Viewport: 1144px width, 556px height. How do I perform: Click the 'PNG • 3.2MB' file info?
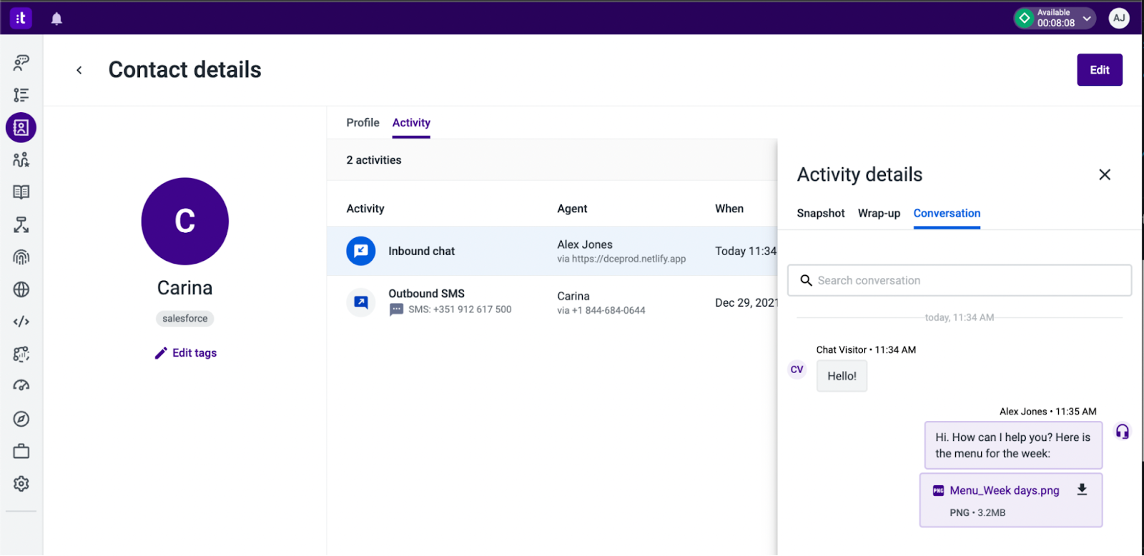tap(977, 512)
